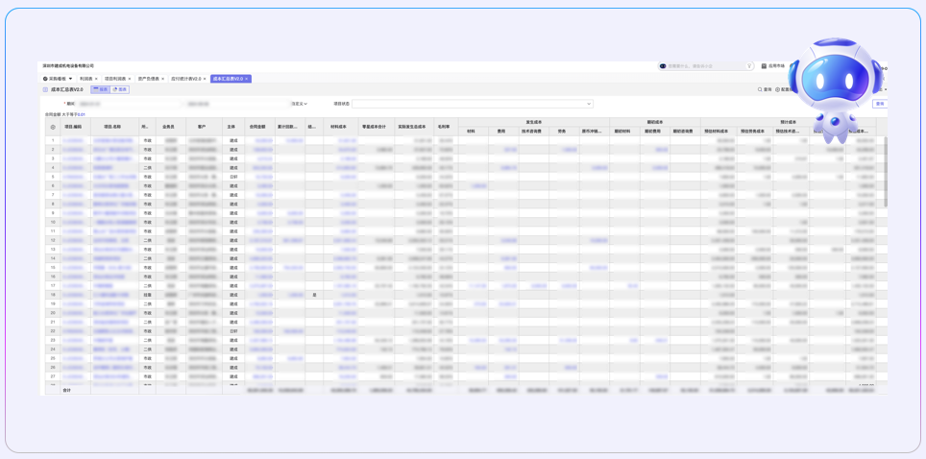Open 应用市场 app market icon
Viewport: 926px width, 459px height.
click(x=764, y=66)
